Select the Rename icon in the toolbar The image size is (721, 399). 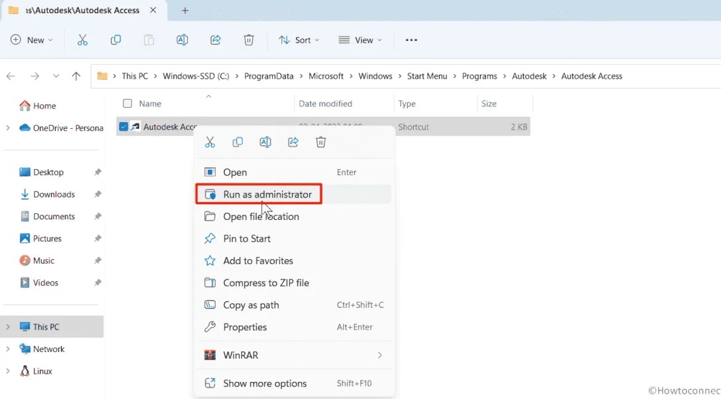coord(181,40)
